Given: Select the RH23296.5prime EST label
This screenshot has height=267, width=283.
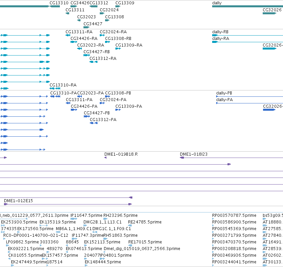Looking at the screenshot, I should (120, 215).
